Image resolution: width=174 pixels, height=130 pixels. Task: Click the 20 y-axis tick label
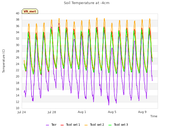point(17,77)
